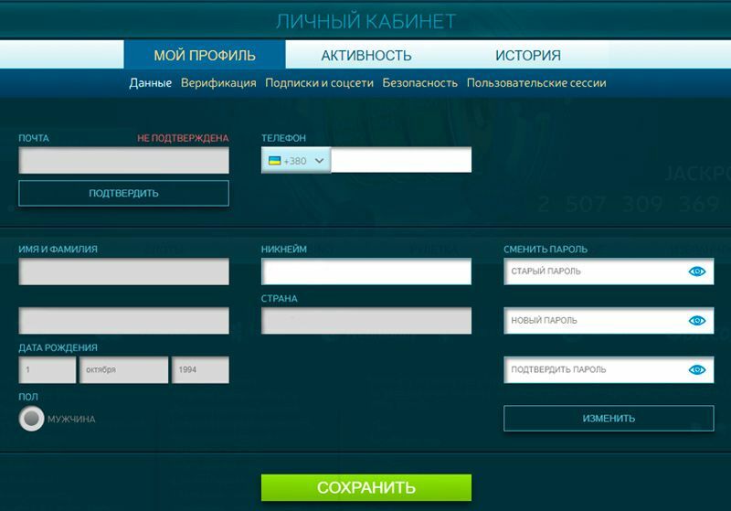Open Пользовательские сессии section
The width and height of the screenshot is (731, 511).
(x=536, y=83)
